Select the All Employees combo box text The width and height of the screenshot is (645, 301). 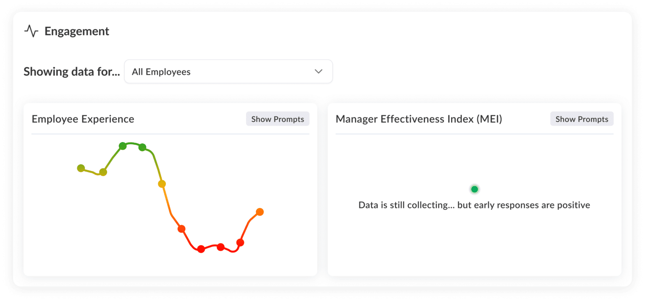[x=161, y=71]
